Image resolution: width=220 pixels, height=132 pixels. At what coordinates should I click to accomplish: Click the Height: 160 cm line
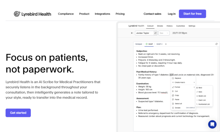pos(145,89)
